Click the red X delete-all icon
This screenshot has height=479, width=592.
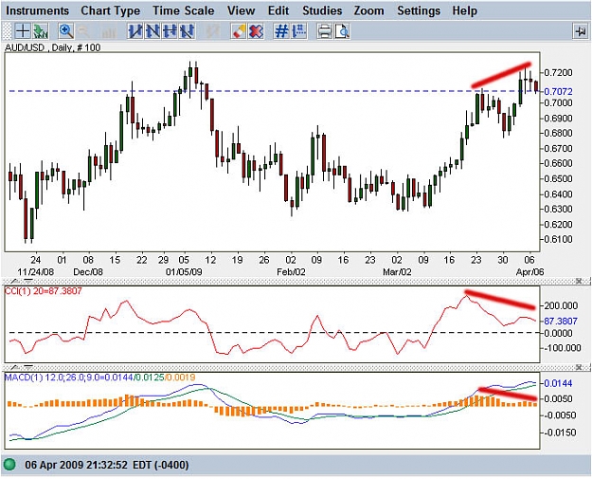(x=256, y=31)
